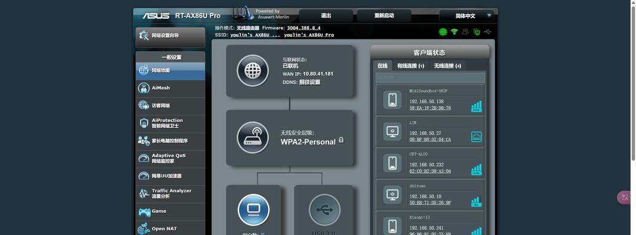Click the monitor icon for zhiyuan client

392,194
